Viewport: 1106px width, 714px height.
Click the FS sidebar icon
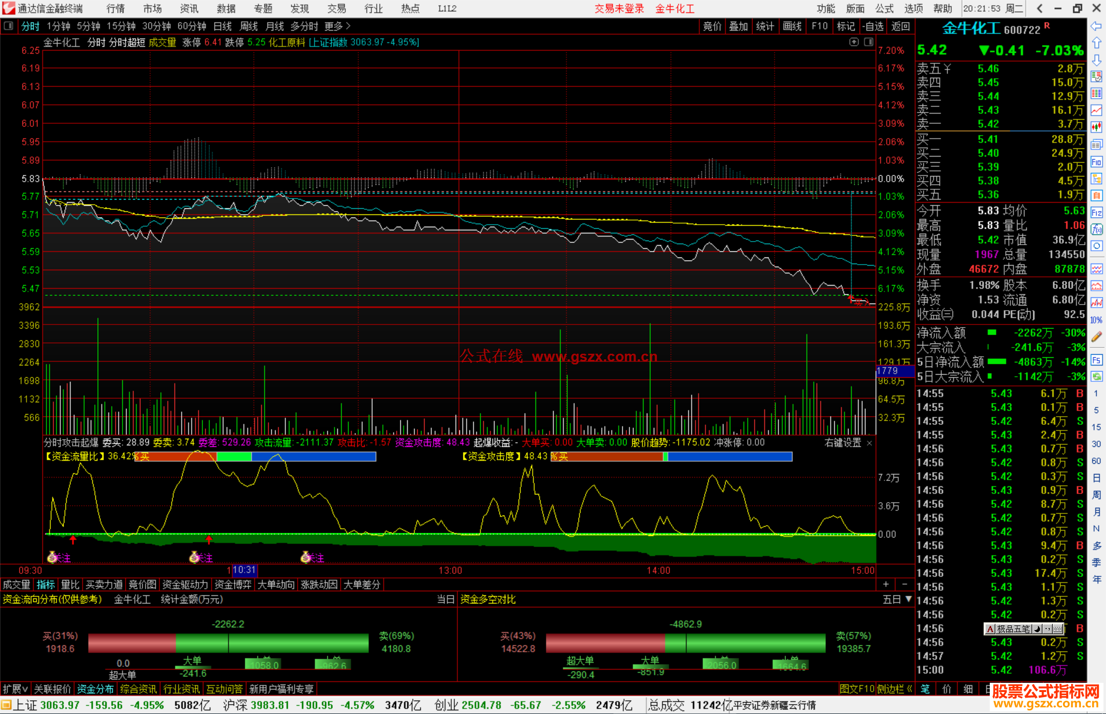click(1096, 360)
